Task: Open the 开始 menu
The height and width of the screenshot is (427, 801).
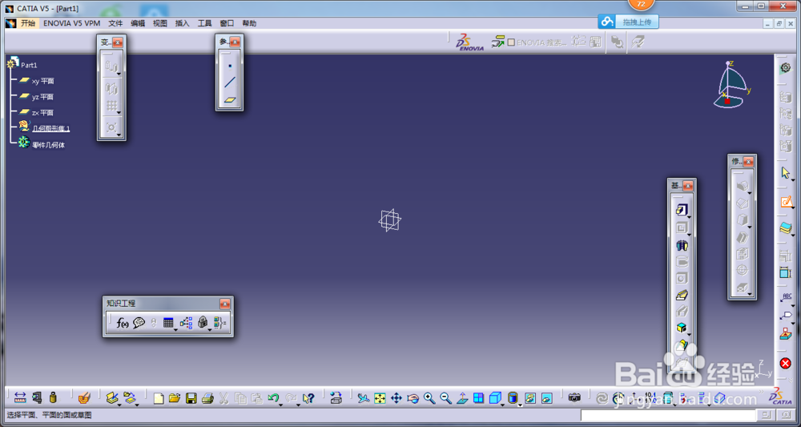Action: [28, 23]
